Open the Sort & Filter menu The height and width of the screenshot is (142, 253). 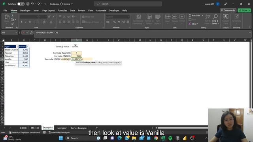(208, 19)
